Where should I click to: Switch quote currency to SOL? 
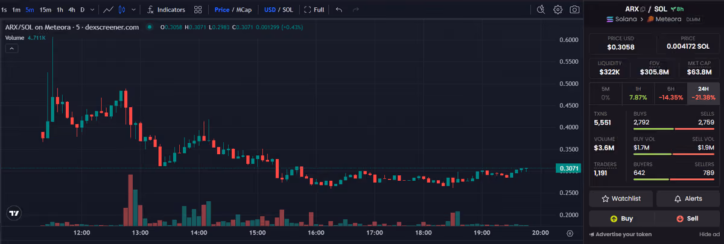(x=288, y=10)
